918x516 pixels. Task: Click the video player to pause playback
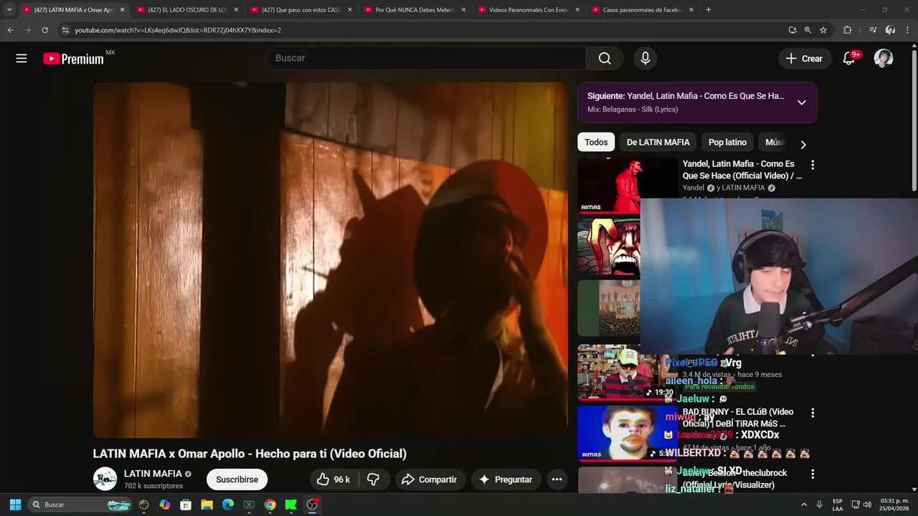330,259
